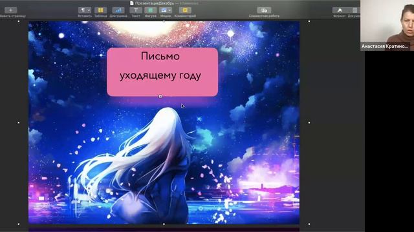Viewport: 414px width, 232px height.
Task: Click the bottom-right selection handle of the image
Action: [x=309, y=224]
